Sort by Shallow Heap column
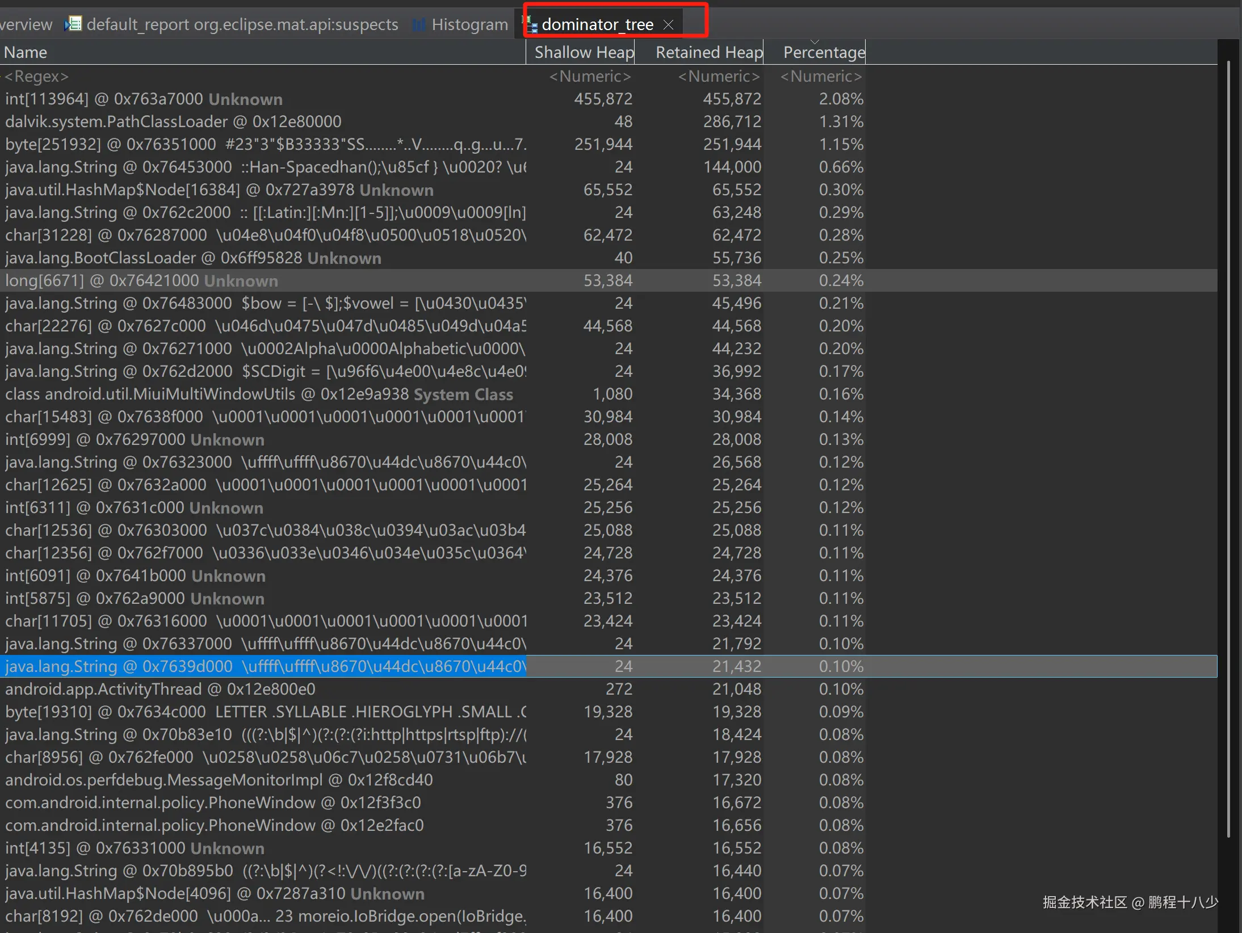 [584, 52]
